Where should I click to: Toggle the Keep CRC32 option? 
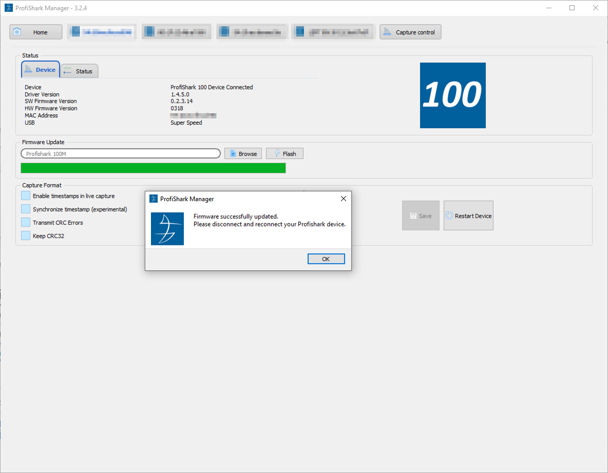click(x=25, y=236)
